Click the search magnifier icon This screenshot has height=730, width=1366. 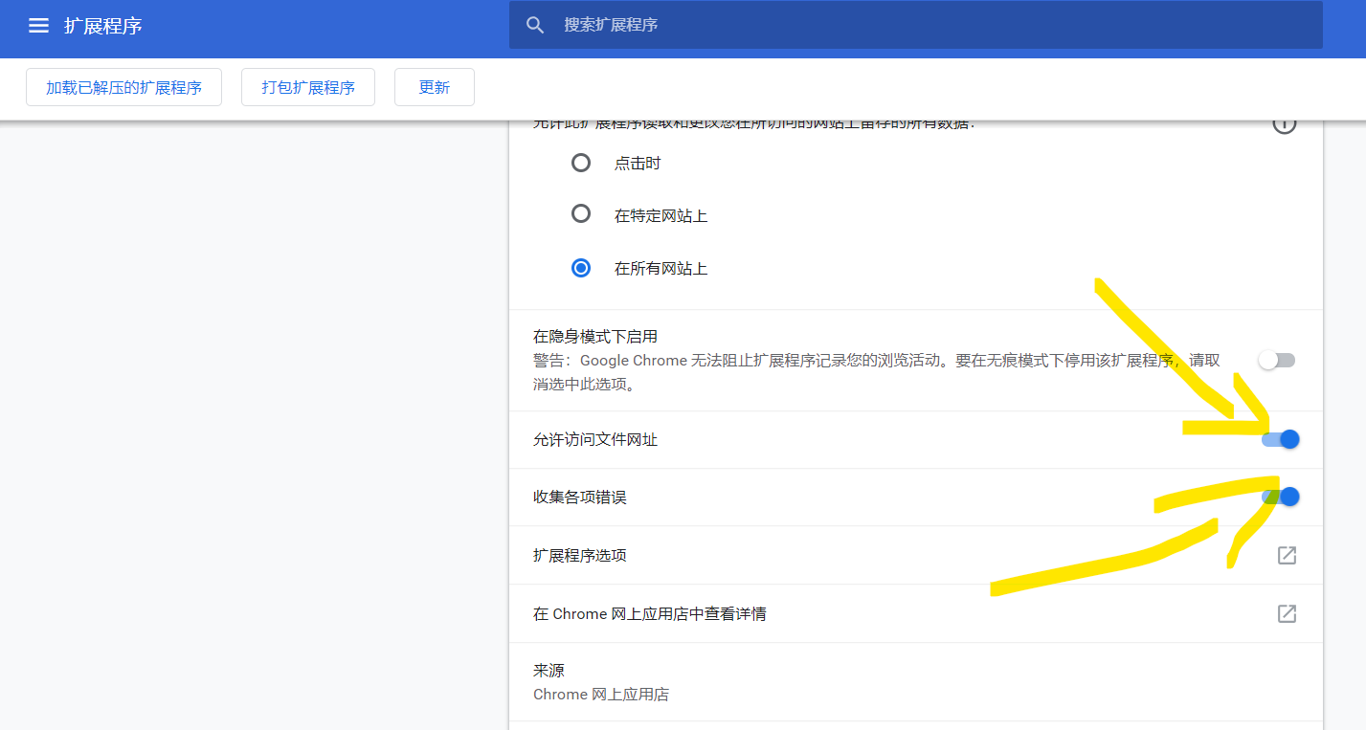[536, 25]
